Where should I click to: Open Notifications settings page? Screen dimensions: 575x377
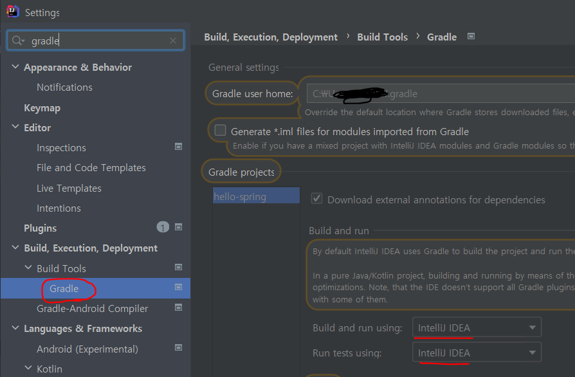click(x=64, y=87)
